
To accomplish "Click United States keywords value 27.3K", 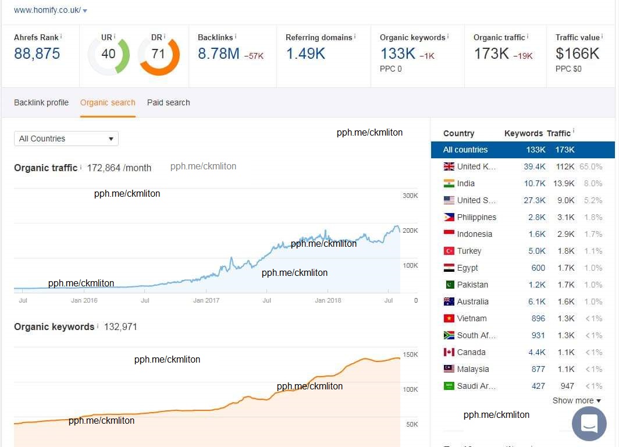I will pos(534,200).
